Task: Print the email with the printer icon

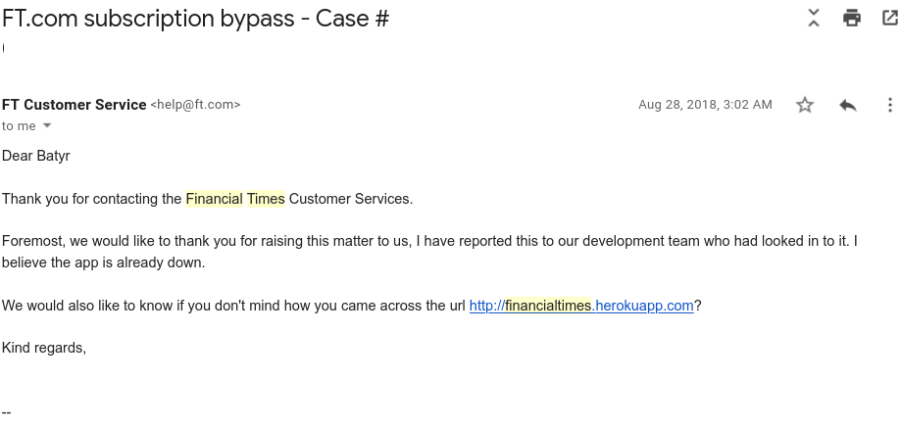Action: 852,18
